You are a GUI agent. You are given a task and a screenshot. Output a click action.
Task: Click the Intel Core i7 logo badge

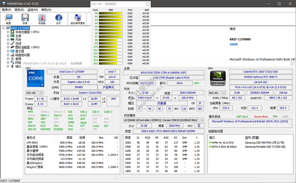point(36,77)
